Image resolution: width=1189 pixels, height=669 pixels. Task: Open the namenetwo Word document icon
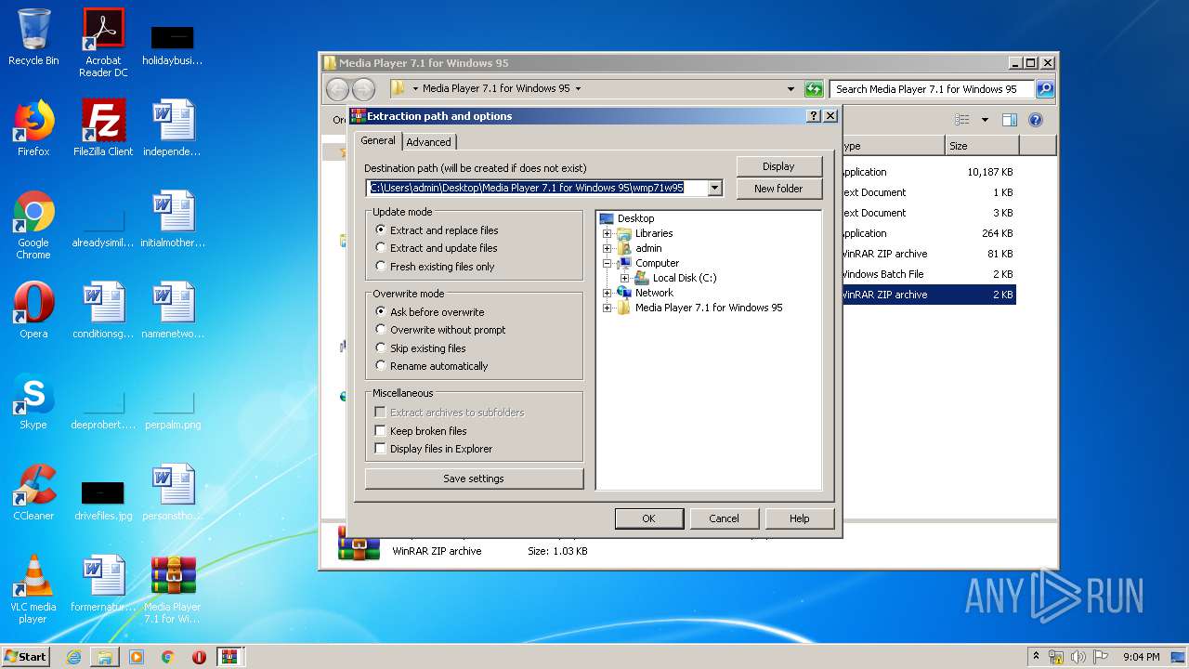pyautogui.click(x=173, y=310)
